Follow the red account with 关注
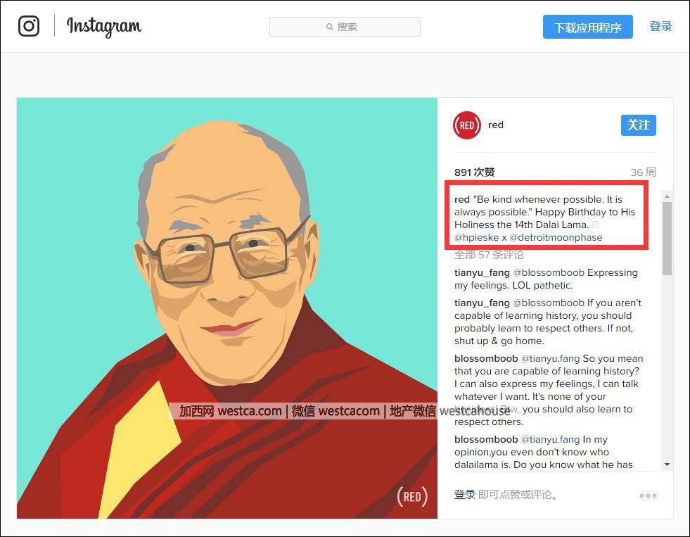This screenshot has height=537, width=690. pos(638,125)
